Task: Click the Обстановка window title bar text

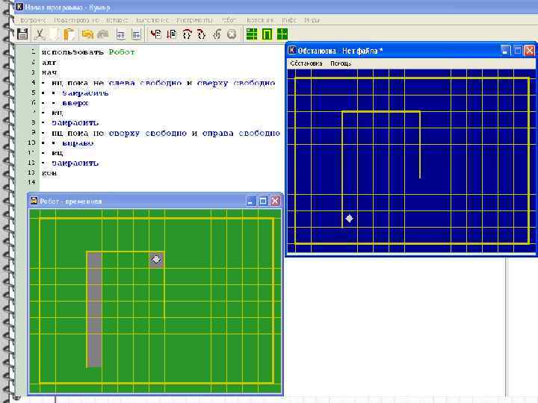Action: pos(340,51)
